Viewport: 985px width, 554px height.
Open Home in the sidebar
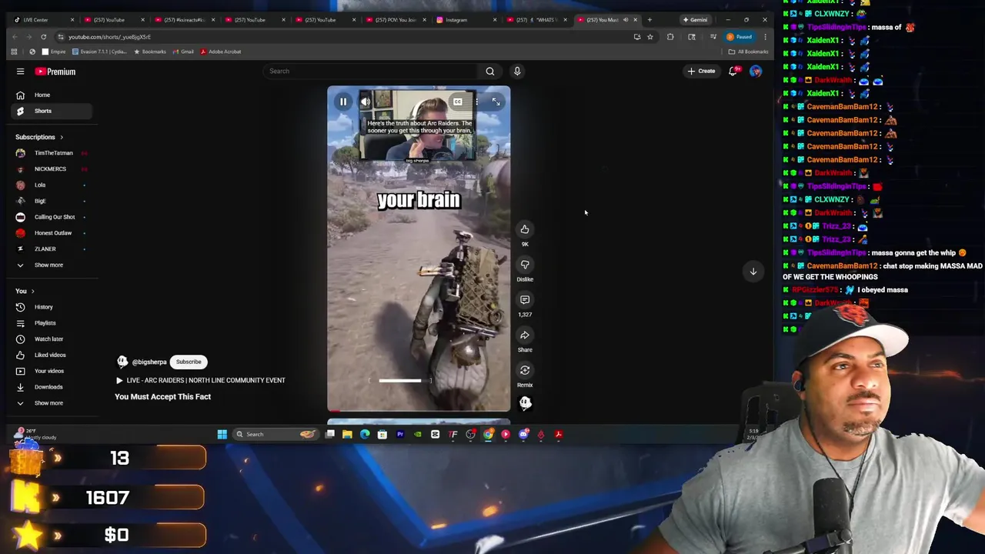[x=52, y=95]
